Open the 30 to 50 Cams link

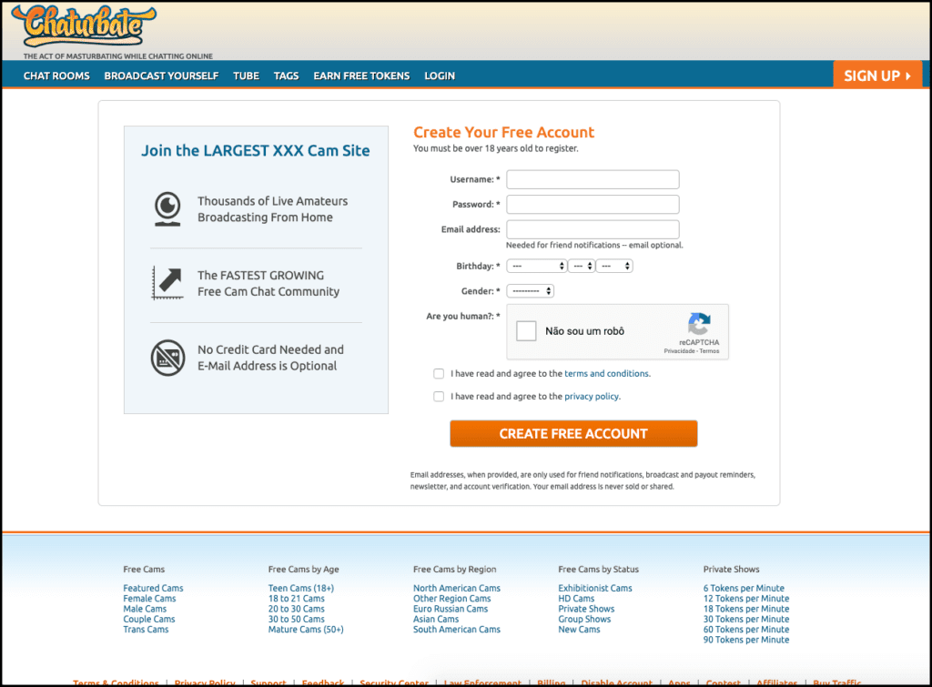pos(297,620)
